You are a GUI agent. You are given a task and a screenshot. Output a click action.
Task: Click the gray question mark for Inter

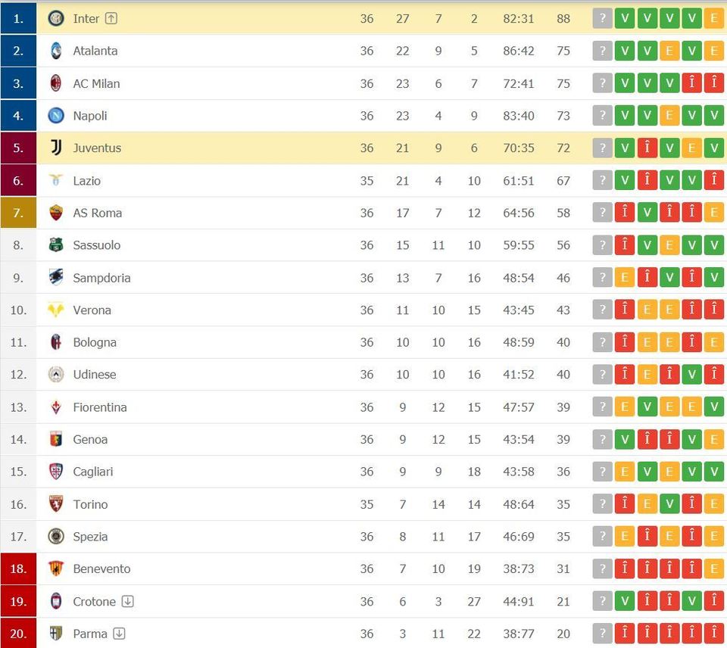pos(602,18)
